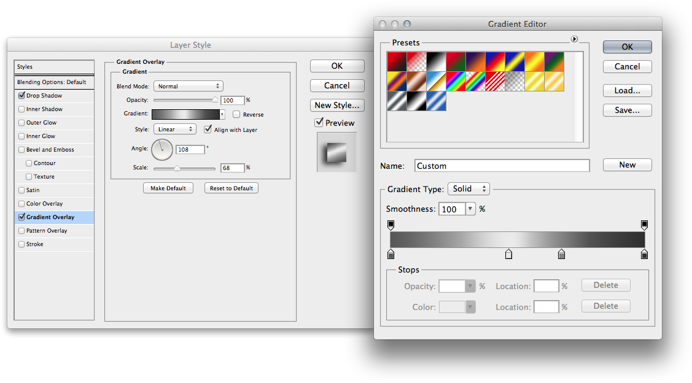Image resolution: width=692 pixels, height=383 pixels.
Task: Select the neutral-density gray checkered preset
Action: tap(515, 81)
